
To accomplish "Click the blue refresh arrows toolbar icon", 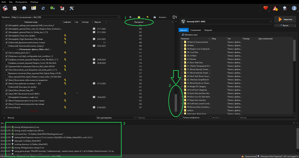I will (x=43, y=8).
